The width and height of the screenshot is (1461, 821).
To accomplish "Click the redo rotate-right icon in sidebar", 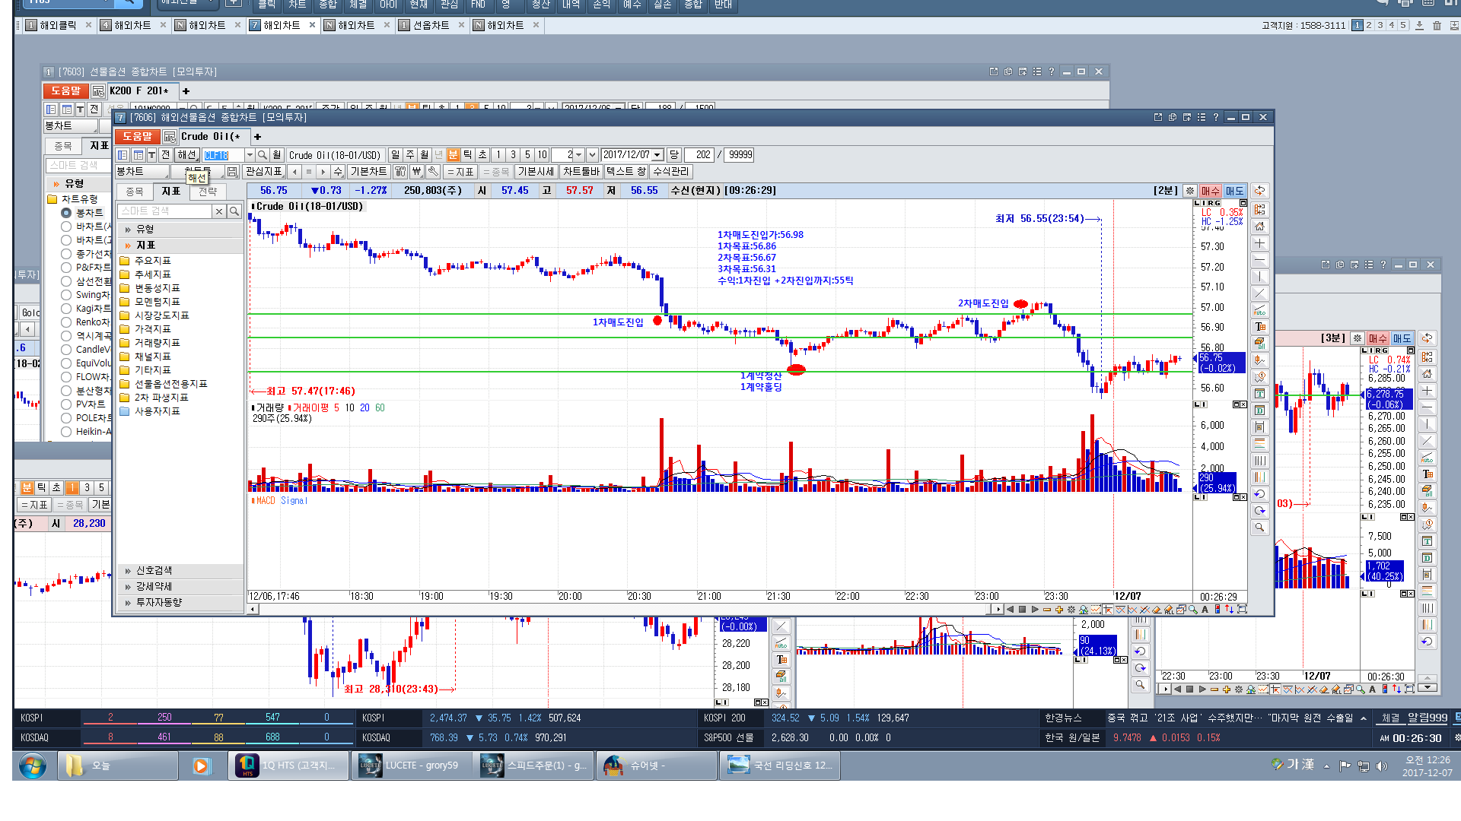I will [x=1260, y=511].
